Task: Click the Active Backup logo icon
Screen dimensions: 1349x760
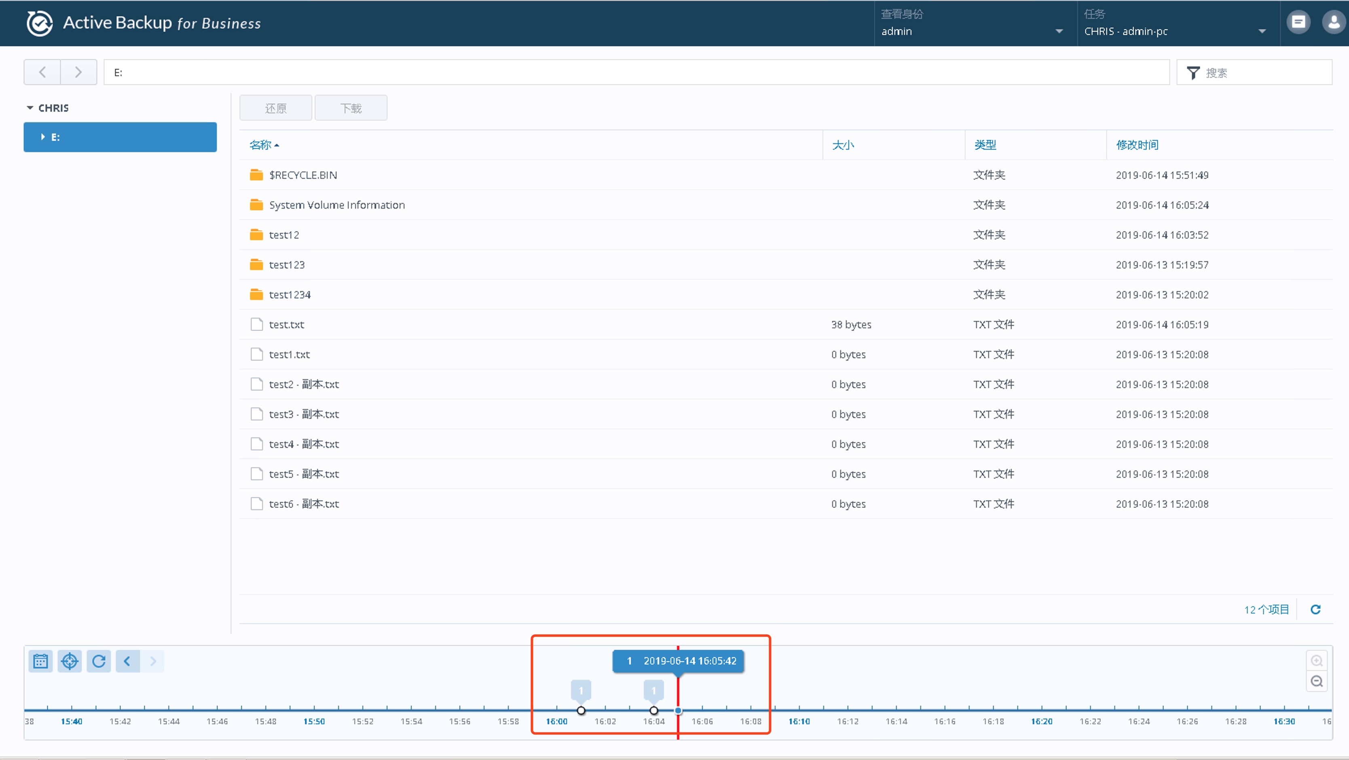Action: coord(40,23)
